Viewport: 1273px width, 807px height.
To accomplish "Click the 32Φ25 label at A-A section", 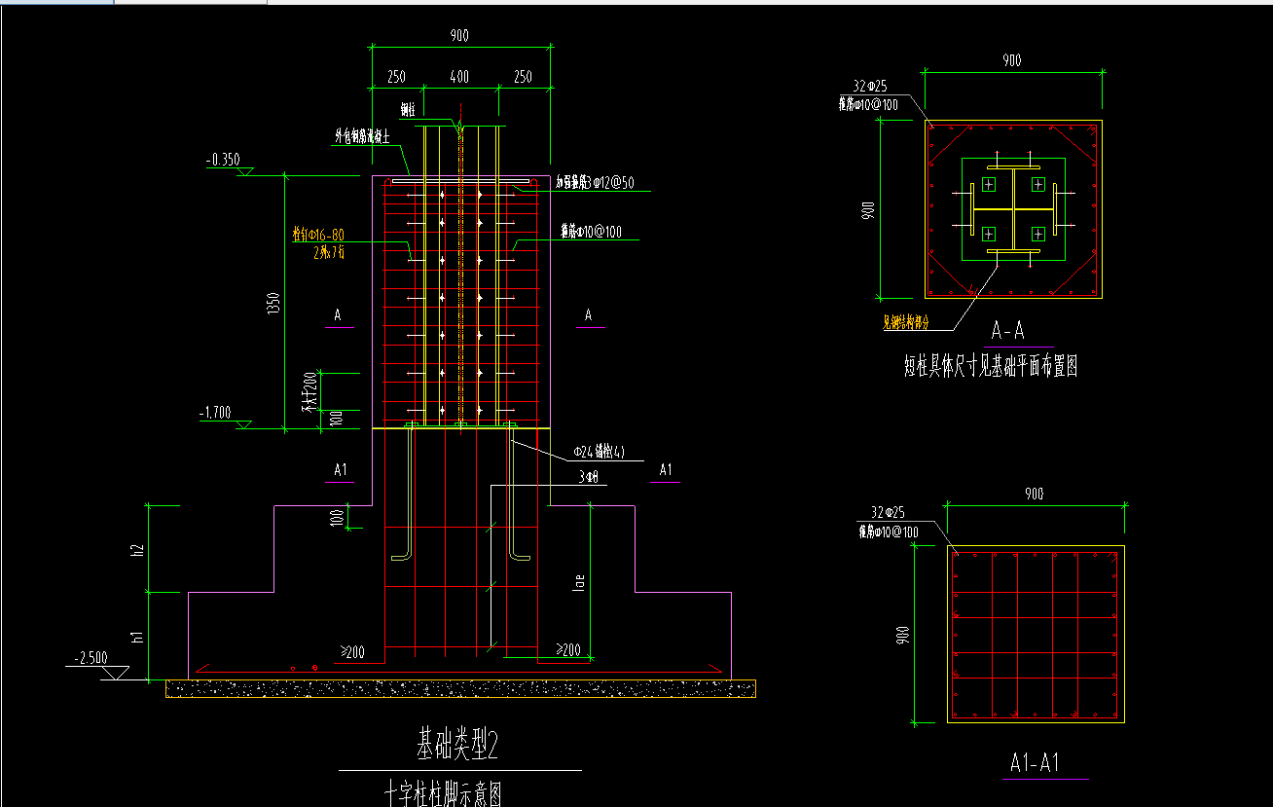I will 868,87.
